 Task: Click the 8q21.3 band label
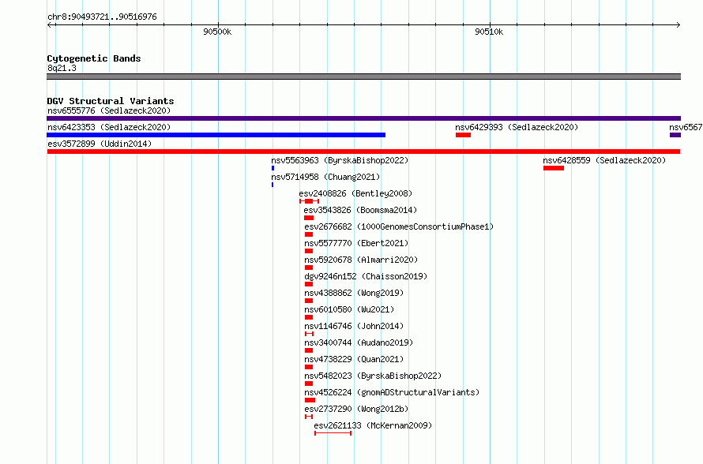coord(62,68)
